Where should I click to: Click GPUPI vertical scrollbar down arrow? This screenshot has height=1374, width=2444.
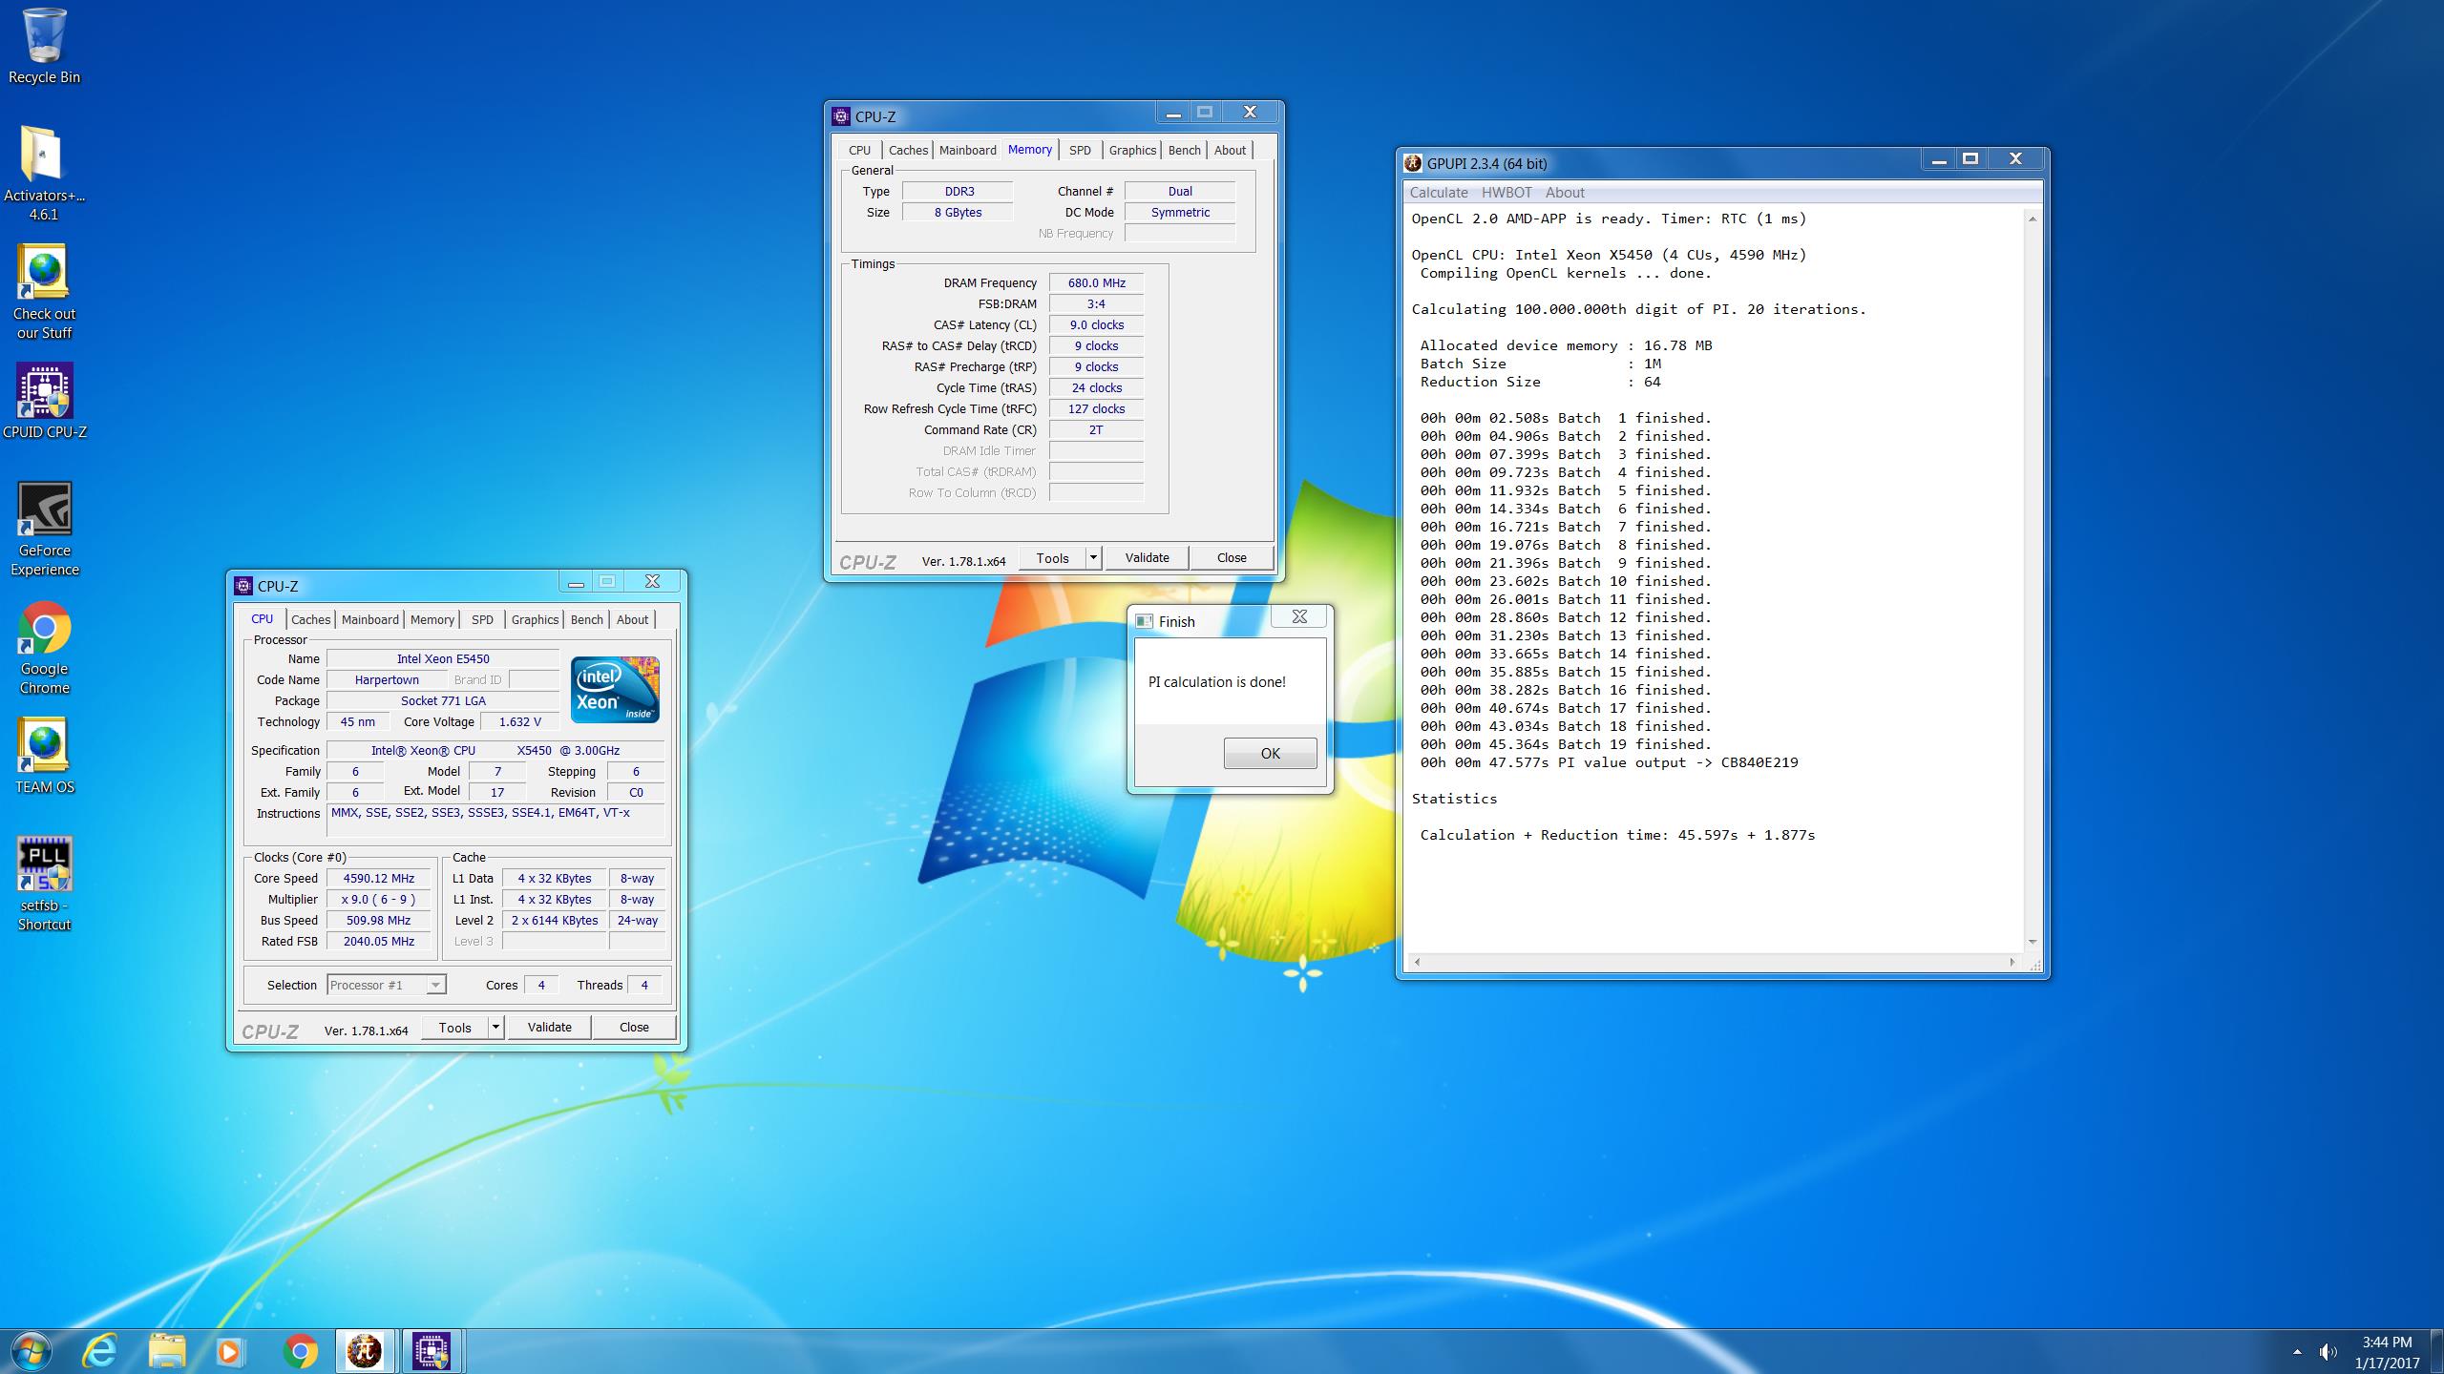[2032, 942]
